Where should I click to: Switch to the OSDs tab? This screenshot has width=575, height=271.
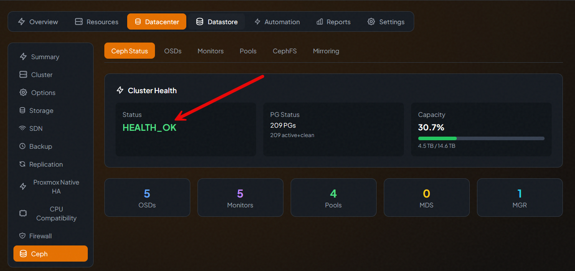point(173,51)
